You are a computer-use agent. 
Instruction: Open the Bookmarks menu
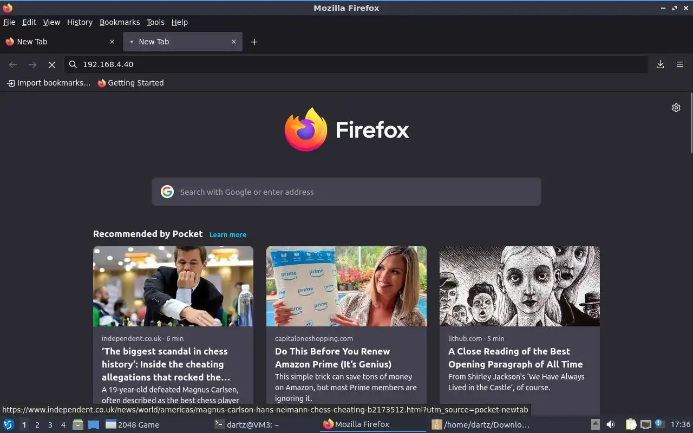point(120,22)
